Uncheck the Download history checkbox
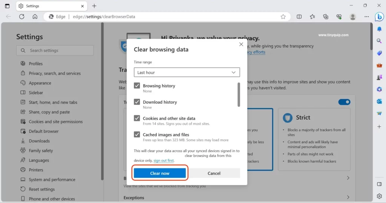This screenshot has height=203, width=386. [x=137, y=102]
